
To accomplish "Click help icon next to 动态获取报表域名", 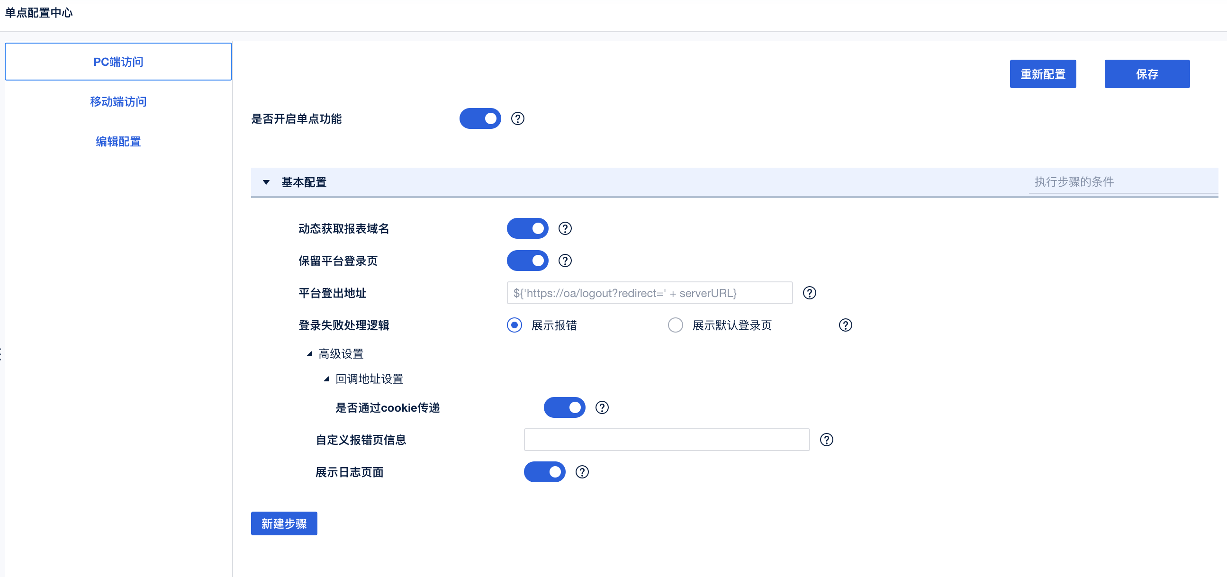I will click(565, 229).
